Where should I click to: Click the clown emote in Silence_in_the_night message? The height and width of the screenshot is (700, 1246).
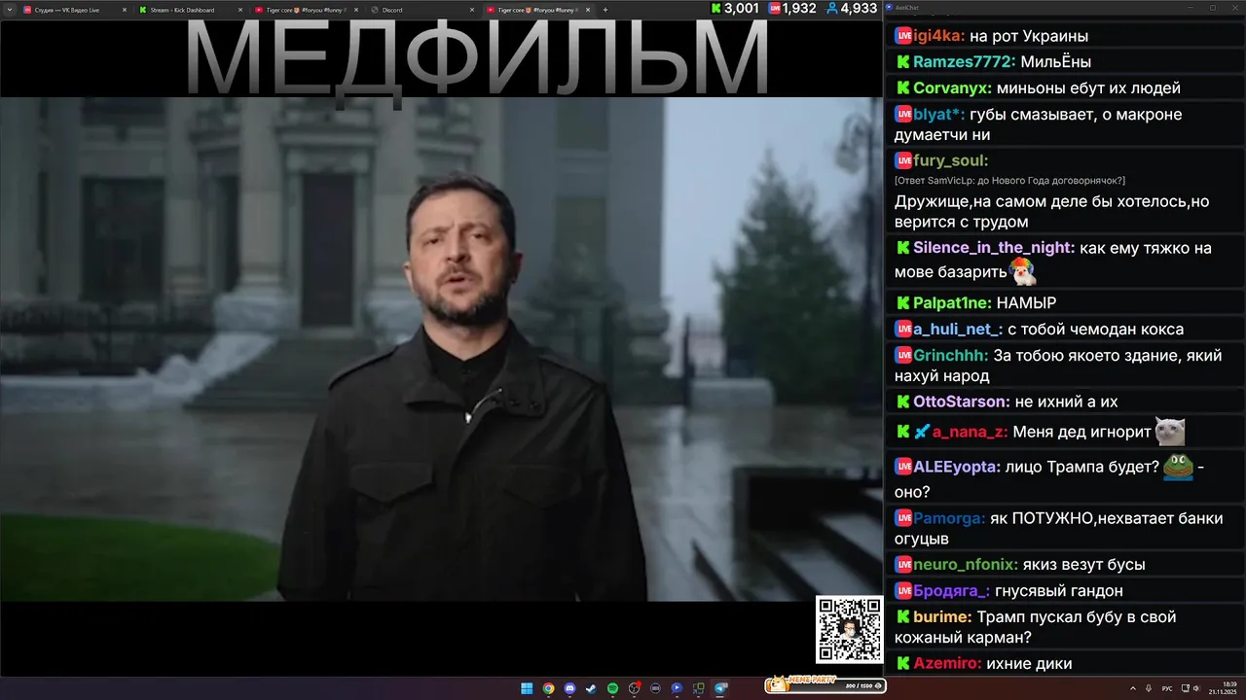(1023, 271)
